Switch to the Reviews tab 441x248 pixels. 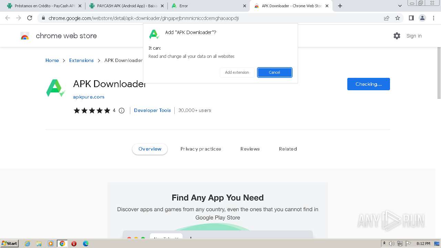250,149
